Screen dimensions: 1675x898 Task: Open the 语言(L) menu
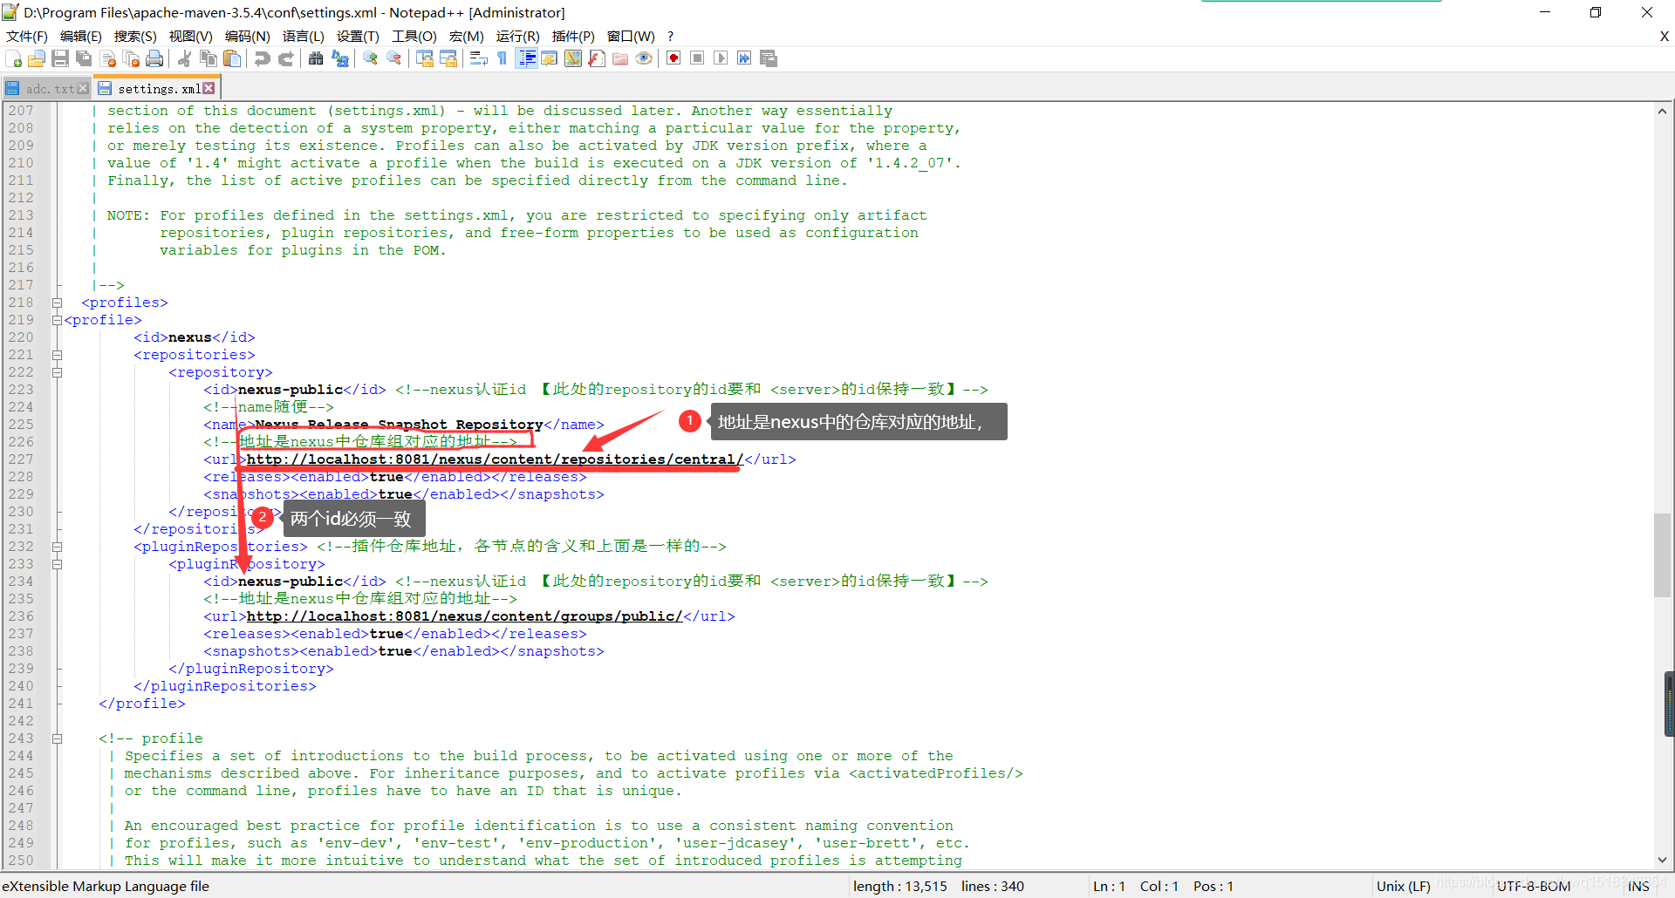click(x=303, y=36)
